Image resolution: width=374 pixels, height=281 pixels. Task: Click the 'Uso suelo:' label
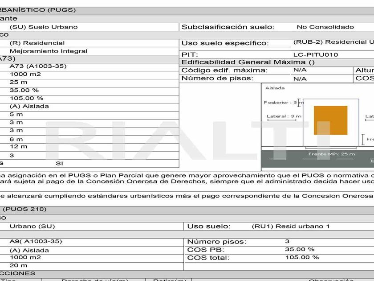point(209,226)
